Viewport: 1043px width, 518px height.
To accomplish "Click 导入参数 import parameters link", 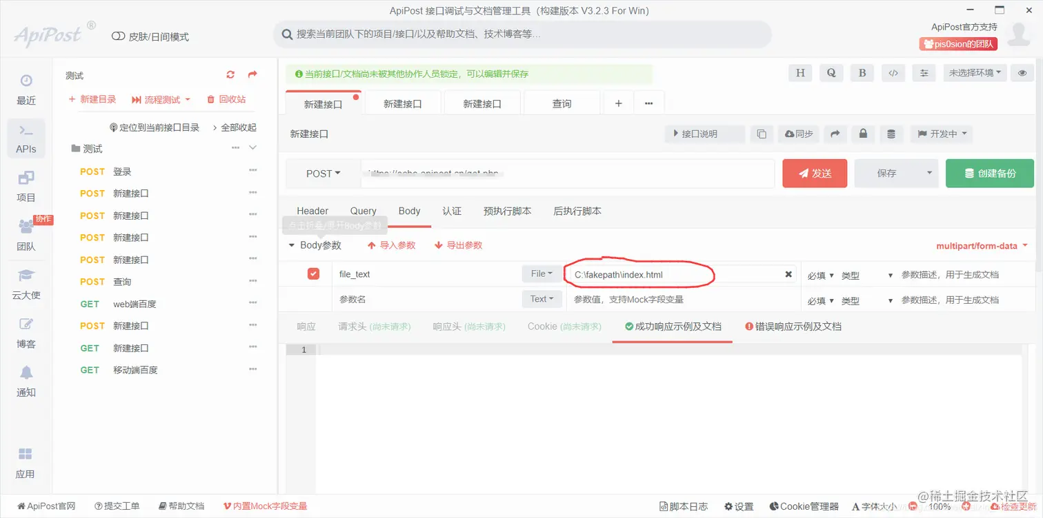I will (391, 245).
